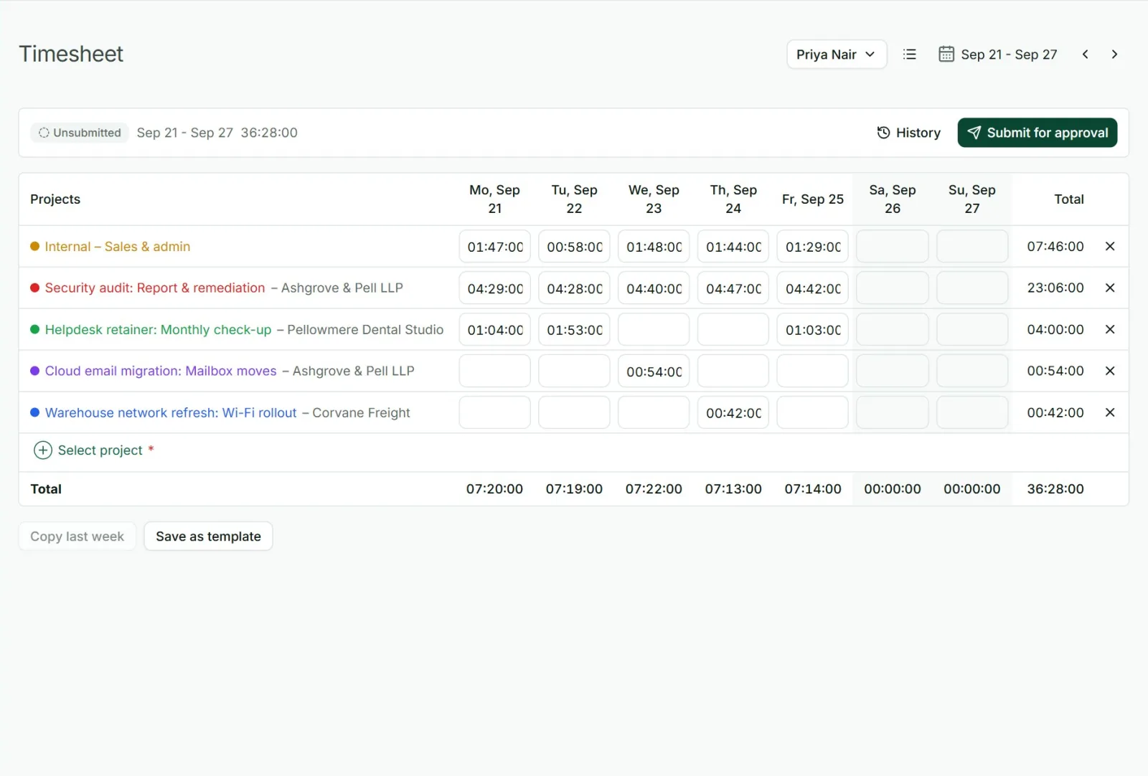Viewport: 1148px width, 776px height.
Task: Click Monday daily total 07:20:00
Action: point(495,489)
